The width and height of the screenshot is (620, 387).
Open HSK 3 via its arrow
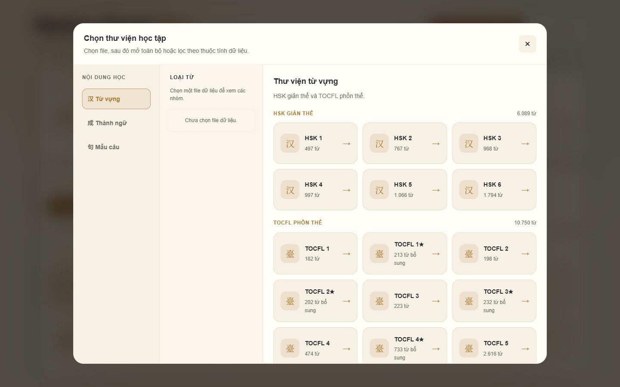[x=525, y=144]
